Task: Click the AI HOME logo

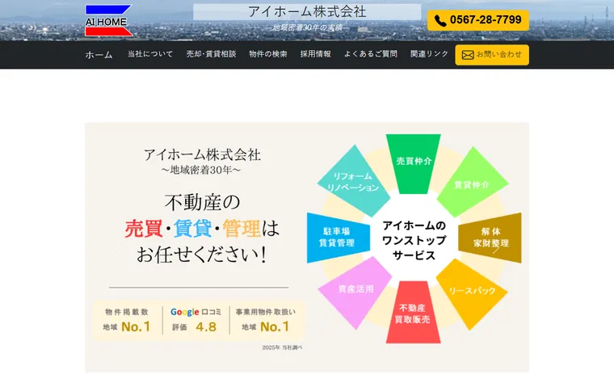Action: 108,21
